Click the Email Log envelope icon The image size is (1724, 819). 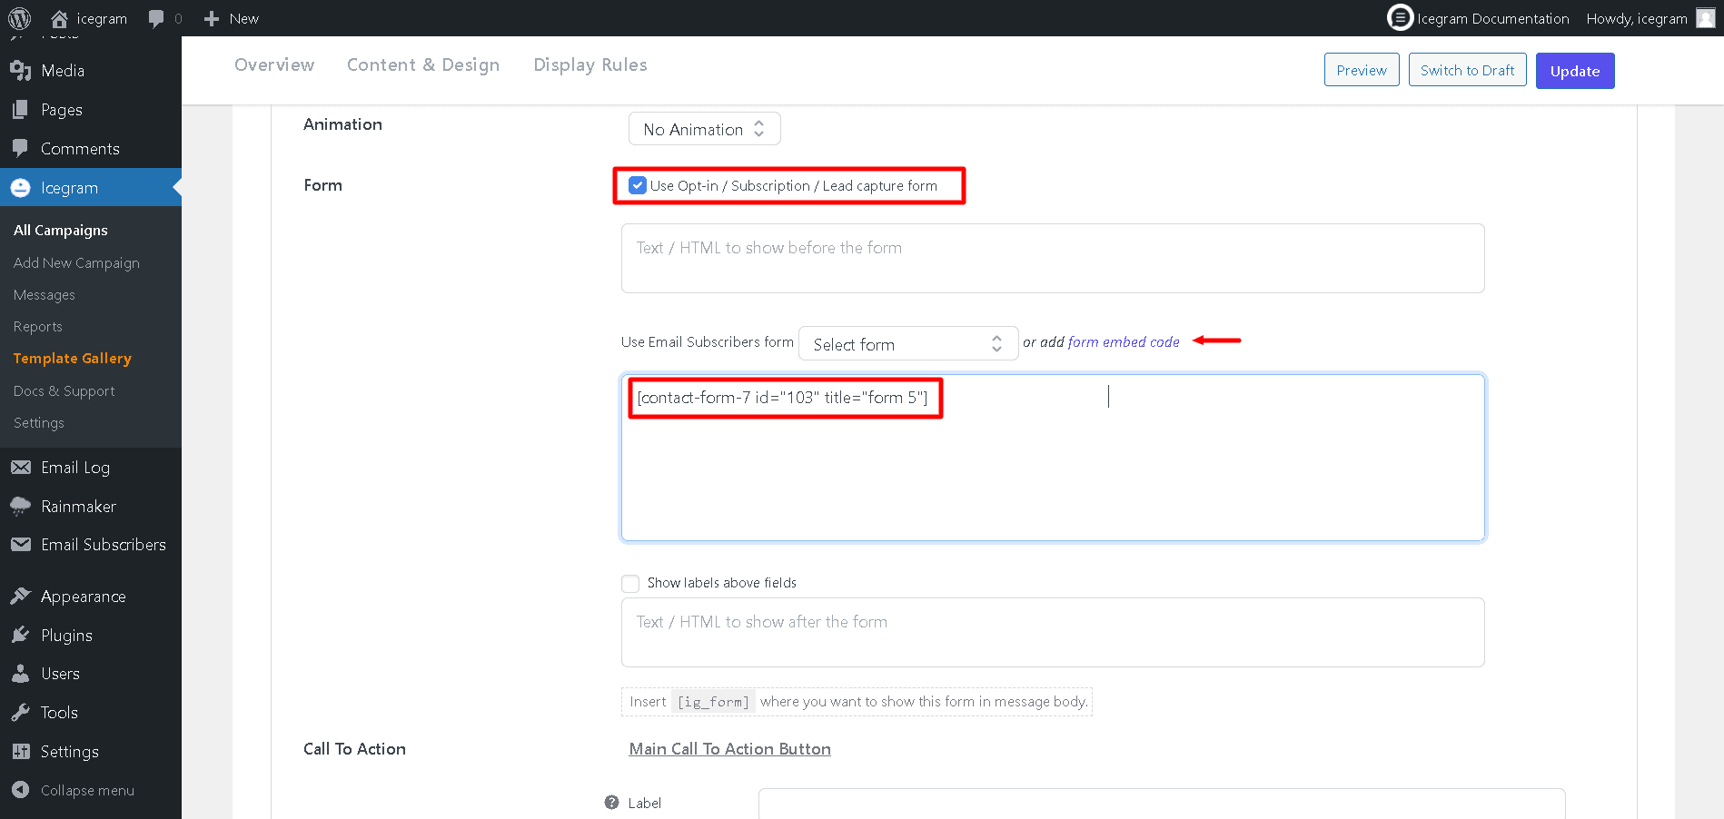pyautogui.click(x=21, y=468)
